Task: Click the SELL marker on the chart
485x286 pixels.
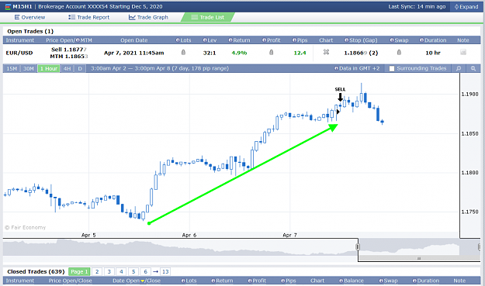Action: (340, 95)
